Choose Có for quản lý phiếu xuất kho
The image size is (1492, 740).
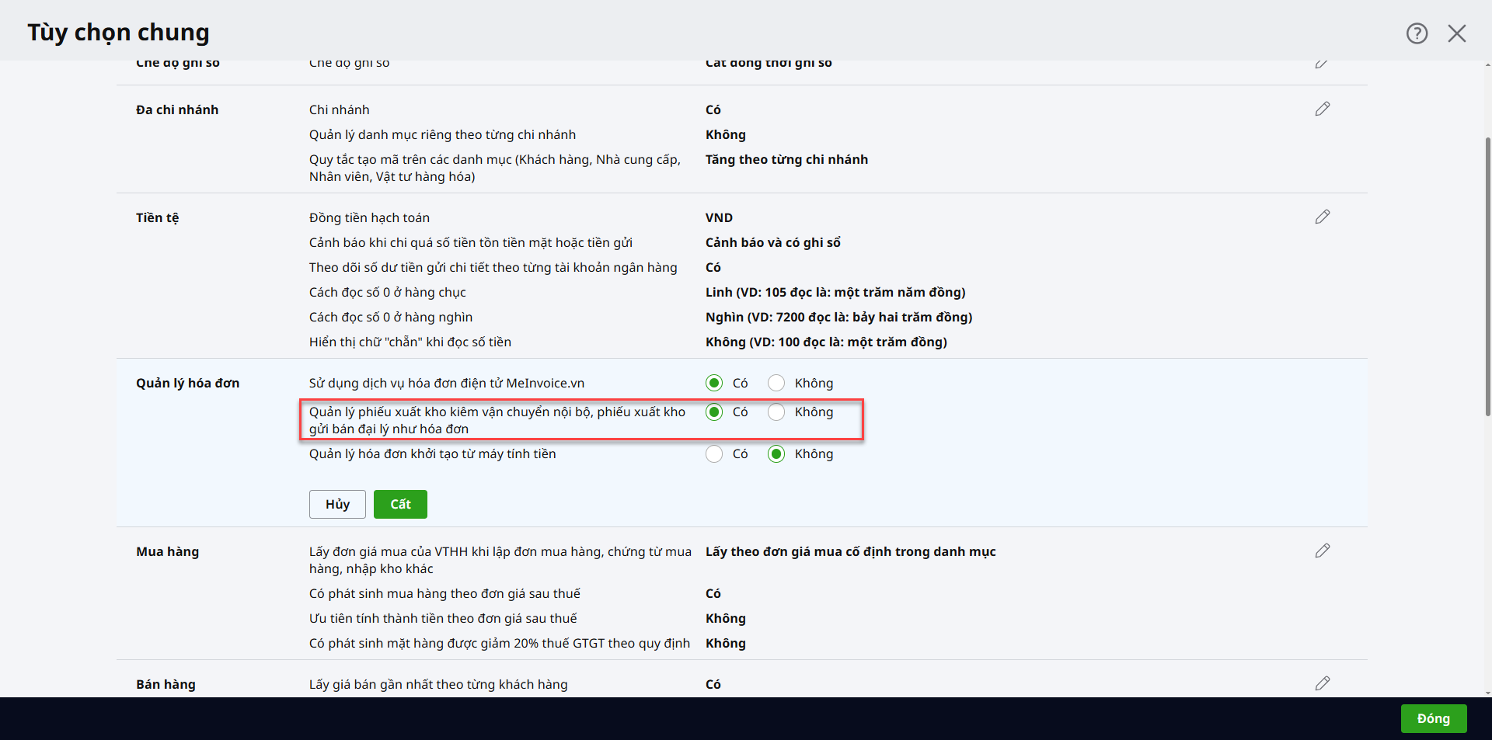[714, 412]
